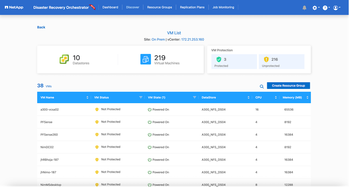Sort by the Memory (MB) column
350x187 pixels.
(307, 97)
